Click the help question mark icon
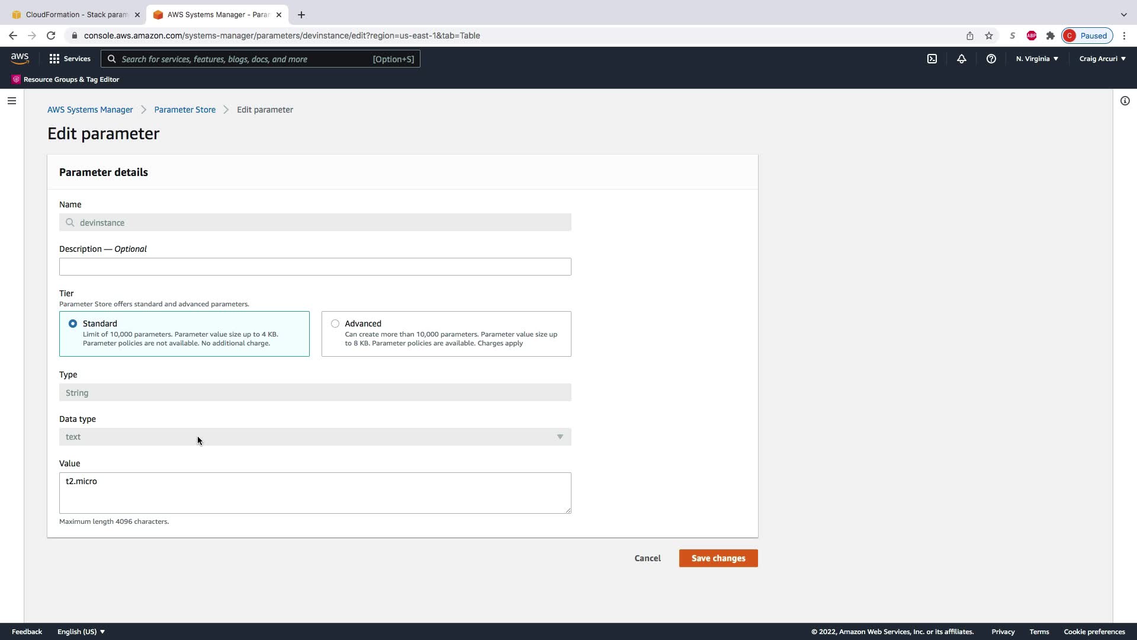Viewport: 1137px width, 640px height. click(x=991, y=59)
